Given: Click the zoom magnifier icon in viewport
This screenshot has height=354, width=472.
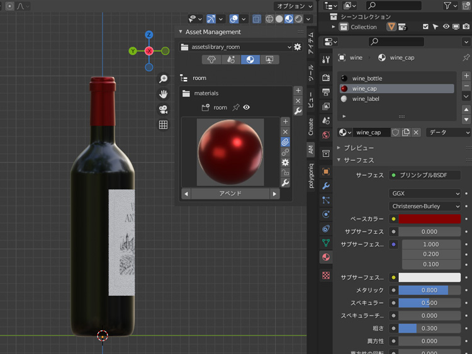Looking at the screenshot, I should 163,79.
